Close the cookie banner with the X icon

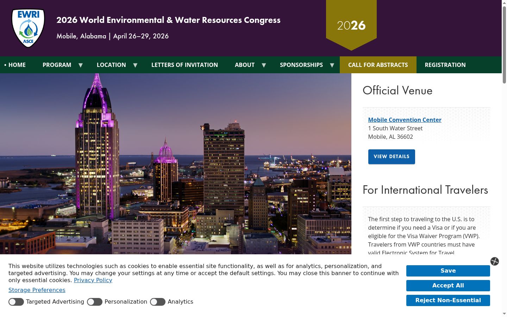point(495,261)
